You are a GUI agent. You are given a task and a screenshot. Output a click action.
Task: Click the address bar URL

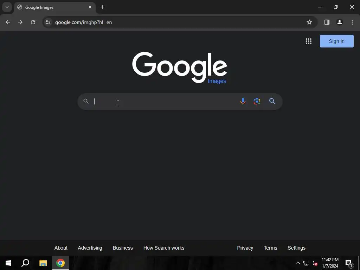(x=84, y=22)
